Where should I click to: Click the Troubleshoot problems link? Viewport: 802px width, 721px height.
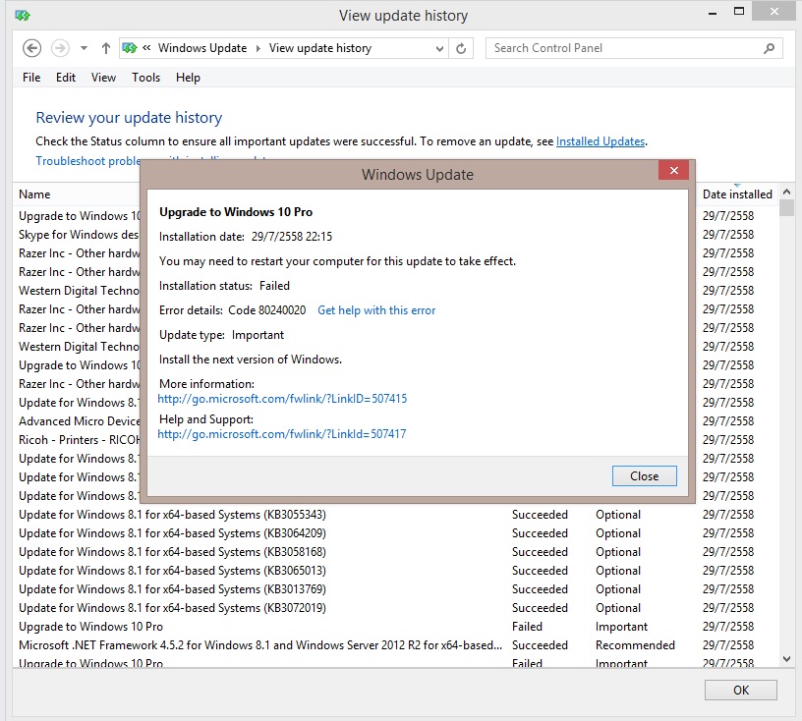pyautogui.click(x=87, y=160)
